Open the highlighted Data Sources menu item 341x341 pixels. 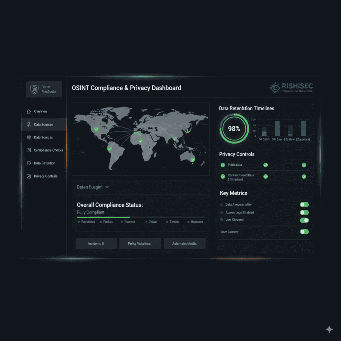click(x=44, y=125)
